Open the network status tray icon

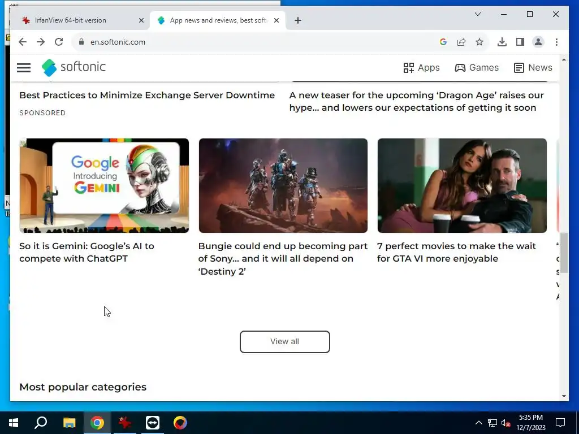(492, 423)
